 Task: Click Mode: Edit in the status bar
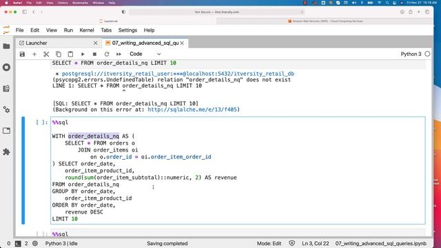coord(269,243)
